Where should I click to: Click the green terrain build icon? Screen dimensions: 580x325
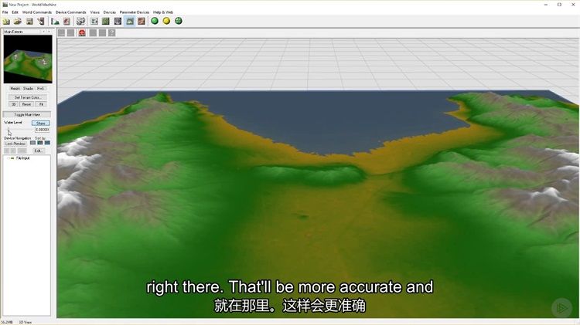pyautogui.click(x=55, y=21)
